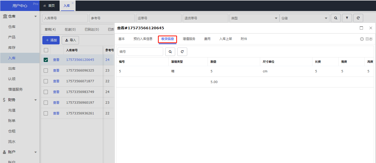Switch to the 入库上架 tab

pos(226,39)
